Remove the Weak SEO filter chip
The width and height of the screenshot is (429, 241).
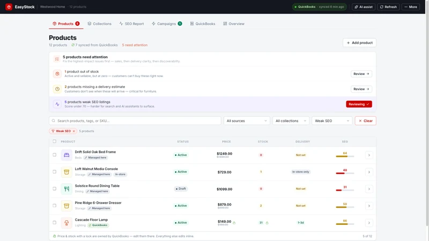(x=74, y=131)
